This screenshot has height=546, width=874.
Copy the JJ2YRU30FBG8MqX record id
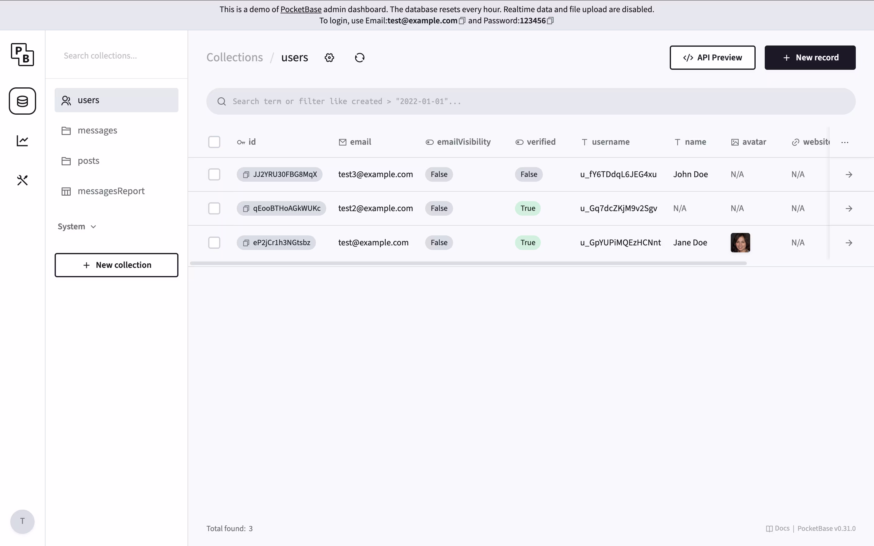coord(246,175)
